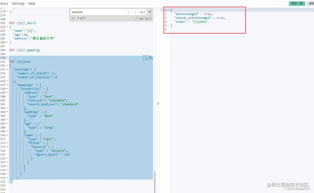Click the "search_analyzer": "standard" line

[x=53, y=104]
